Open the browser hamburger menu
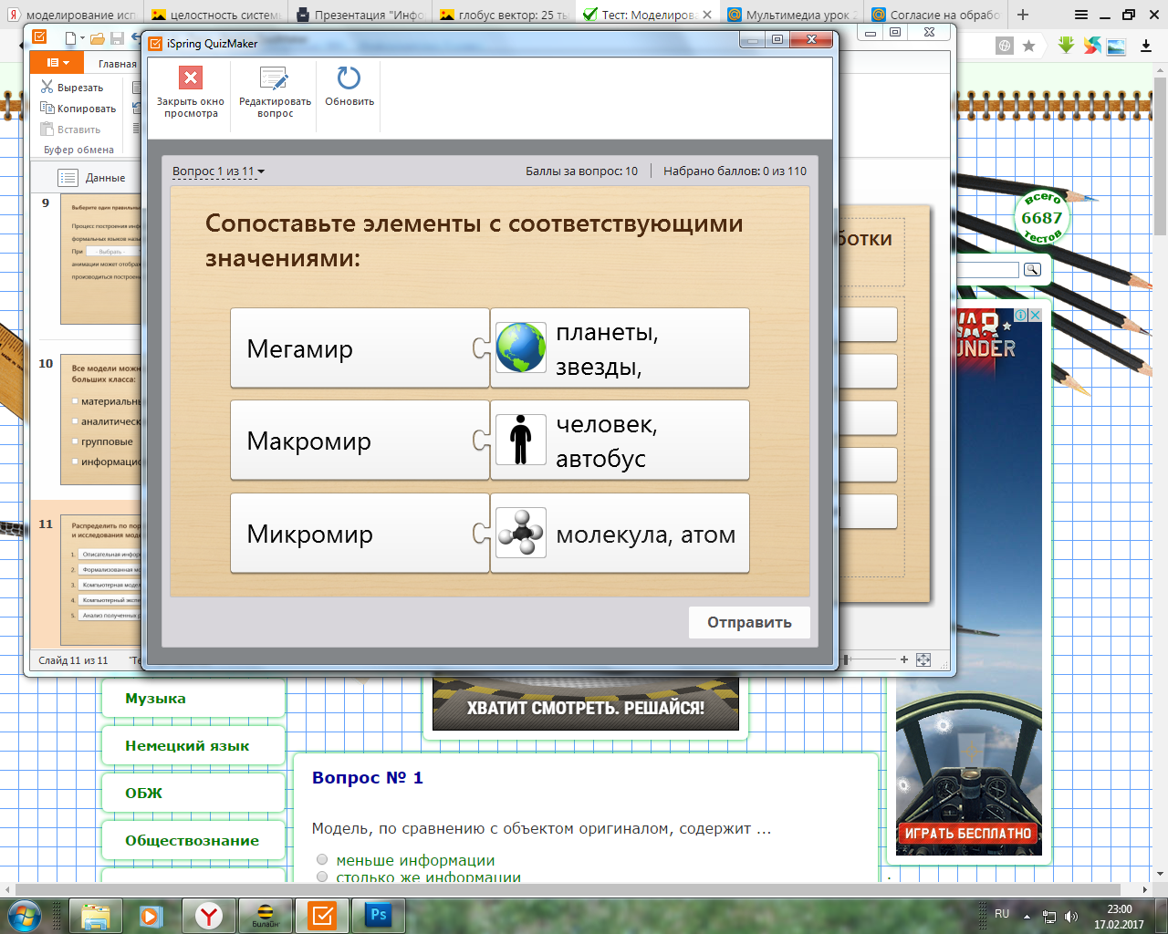The width and height of the screenshot is (1168, 934). [x=1081, y=15]
